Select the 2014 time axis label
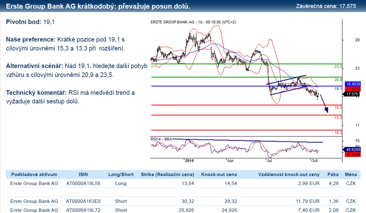Screen dimensions: 366x213 189,161
